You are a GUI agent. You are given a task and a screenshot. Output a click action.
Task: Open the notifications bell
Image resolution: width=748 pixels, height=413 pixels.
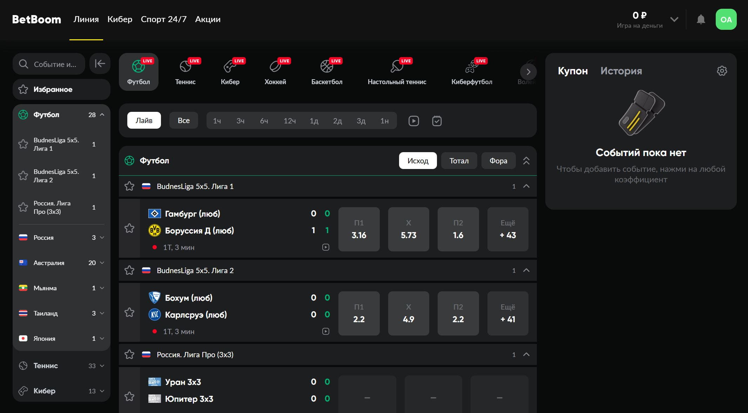tap(701, 19)
